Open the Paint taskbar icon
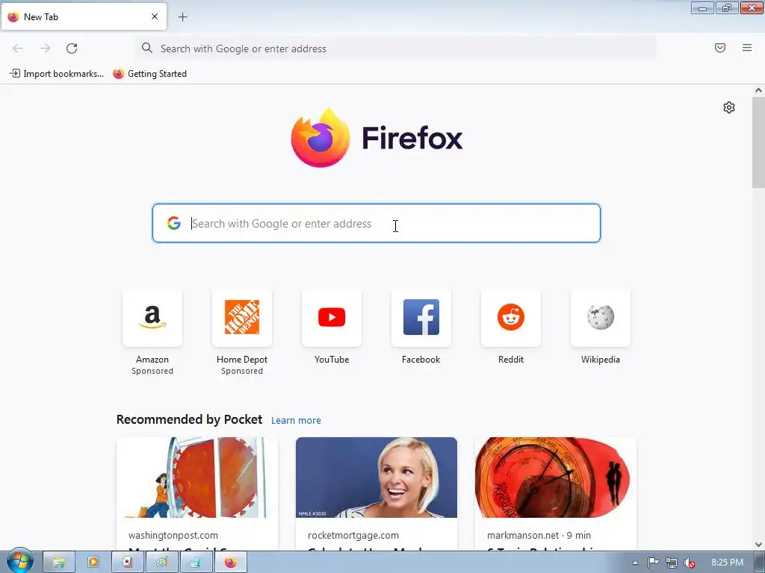 pos(161,563)
